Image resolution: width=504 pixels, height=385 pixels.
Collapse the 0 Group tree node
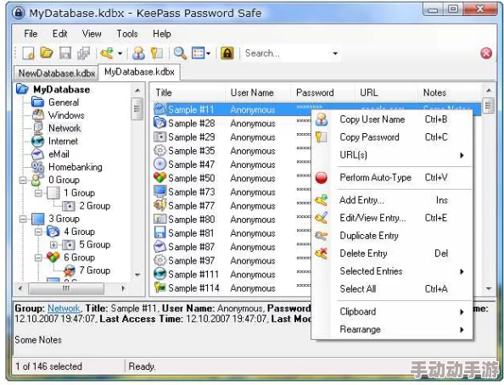(23, 180)
